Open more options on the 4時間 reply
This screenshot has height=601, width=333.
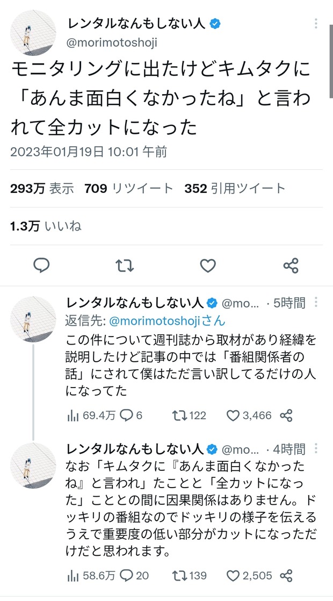pos(317,448)
